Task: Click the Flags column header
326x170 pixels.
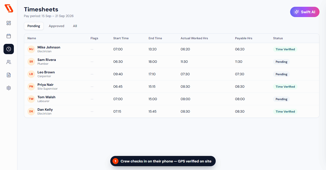Action: [94, 38]
